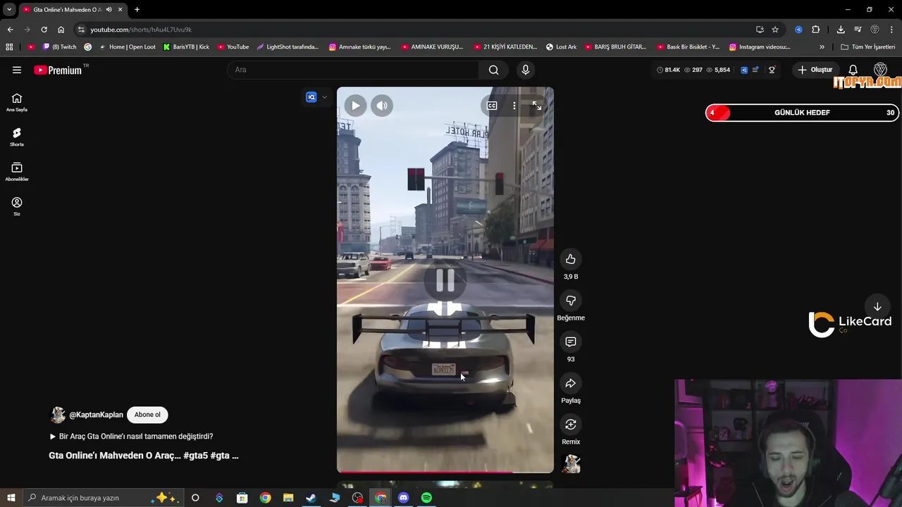Focus the Windows taskbar search box

coord(103,498)
